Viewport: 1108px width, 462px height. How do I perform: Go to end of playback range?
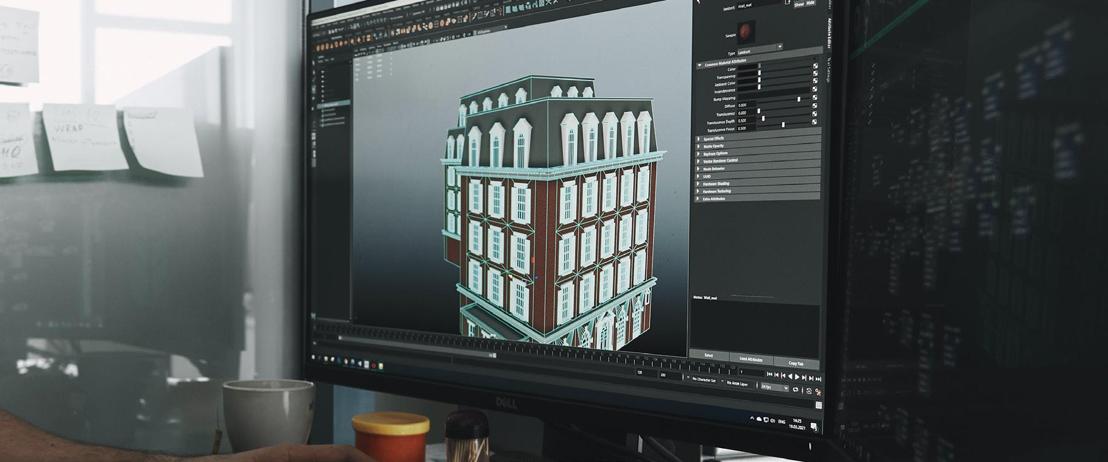pyautogui.click(x=818, y=379)
